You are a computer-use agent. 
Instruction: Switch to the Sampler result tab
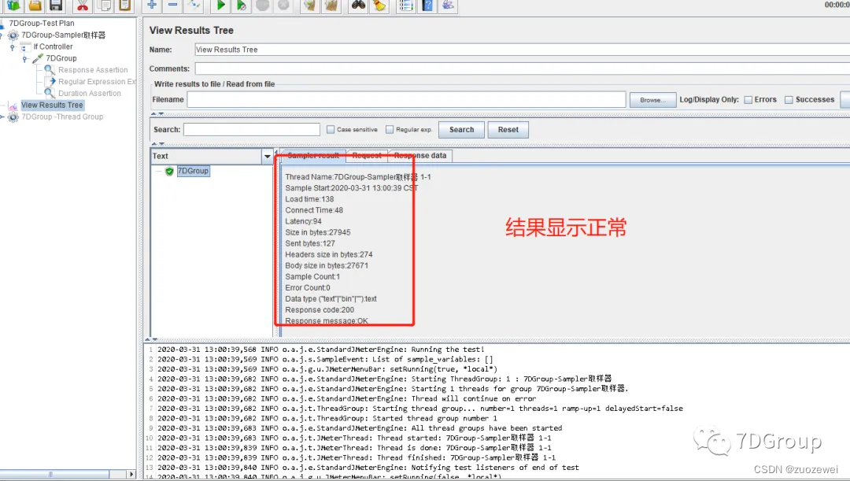[x=313, y=156]
